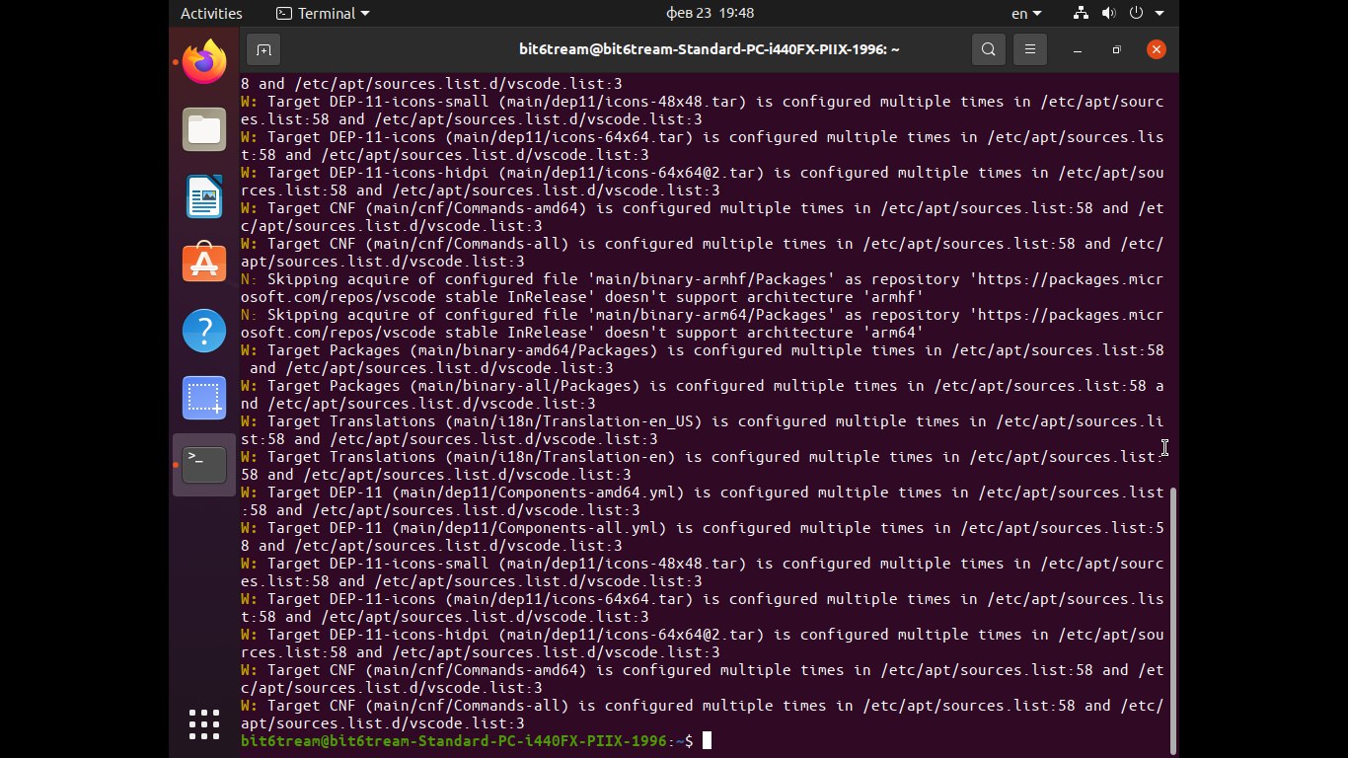Open the 'en' keyboard layout dropdown

[1026, 14]
